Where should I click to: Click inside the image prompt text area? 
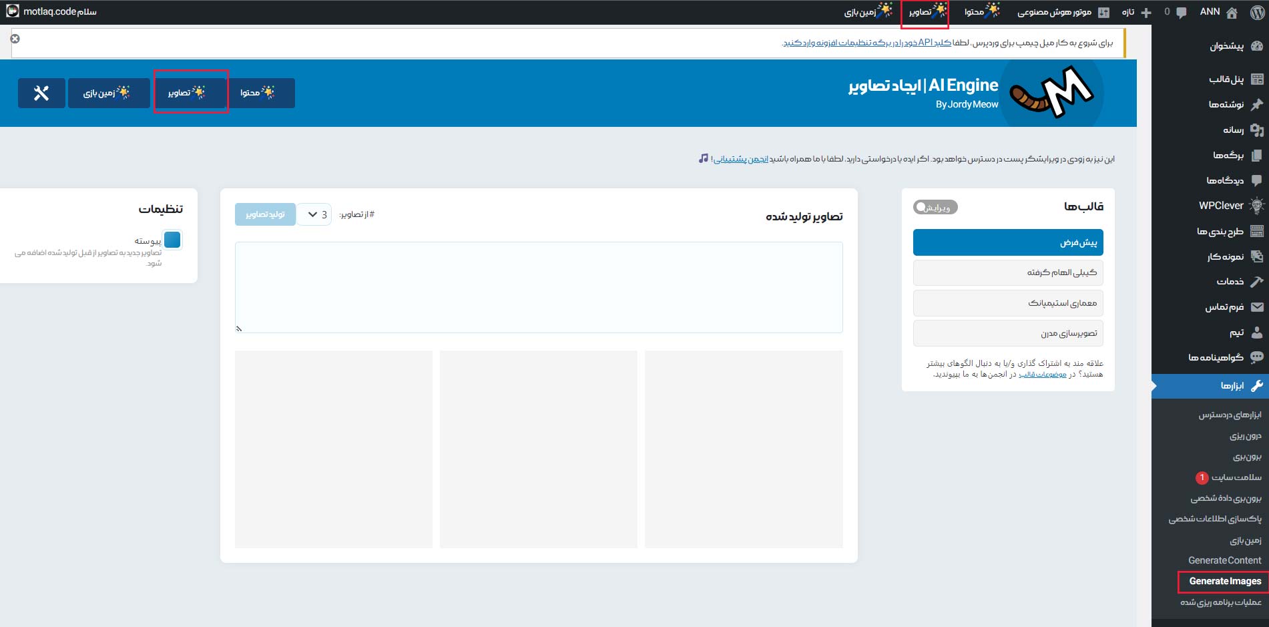pyautogui.click(x=538, y=287)
